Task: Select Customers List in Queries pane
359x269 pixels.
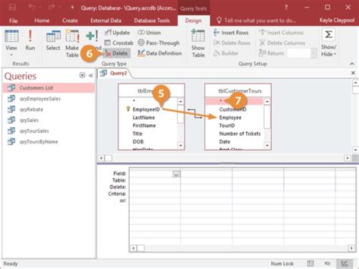Action: point(48,88)
